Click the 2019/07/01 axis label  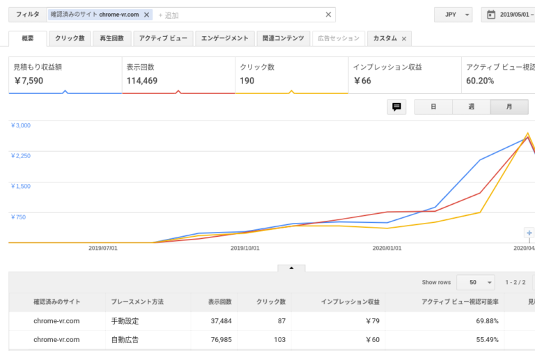pos(103,249)
